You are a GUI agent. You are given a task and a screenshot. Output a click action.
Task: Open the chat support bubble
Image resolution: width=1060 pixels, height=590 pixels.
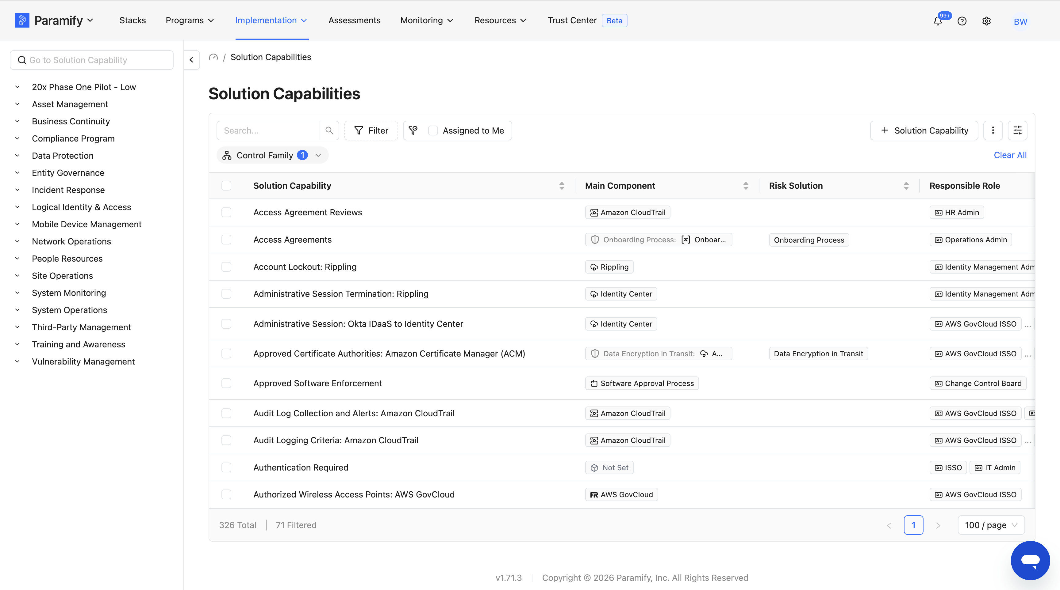tap(1030, 560)
